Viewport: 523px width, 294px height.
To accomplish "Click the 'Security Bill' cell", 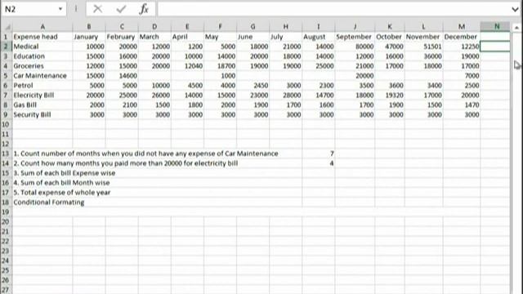I will pos(42,114).
